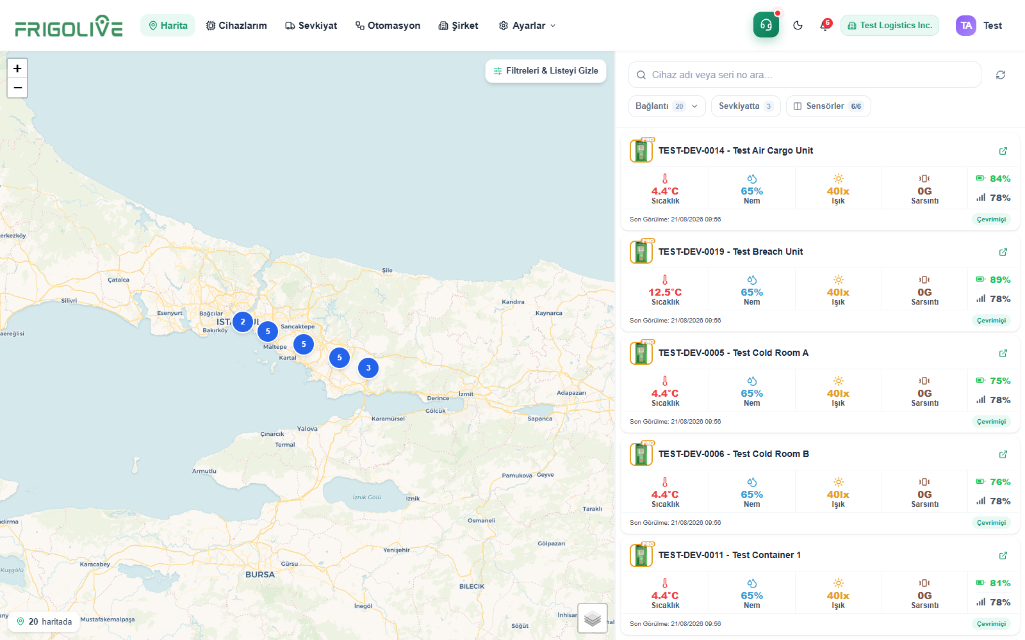1025x640 pixels.
Task: Select TEST-DEV-0014 - Test Air Cargo Unit title
Action: pos(735,151)
